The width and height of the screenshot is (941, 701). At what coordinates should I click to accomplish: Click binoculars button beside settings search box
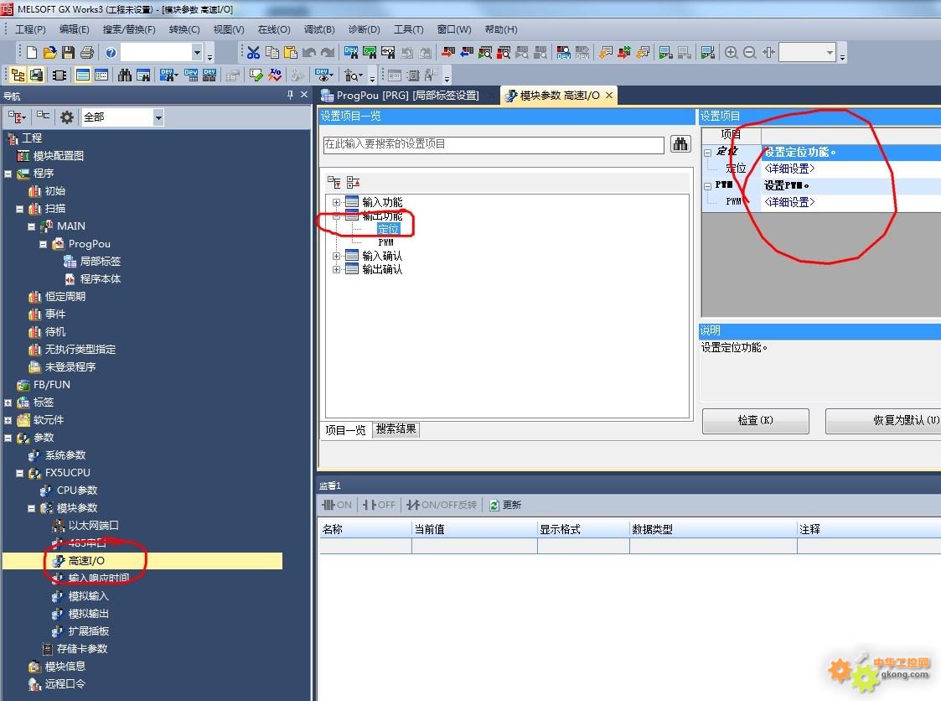click(680, 144)
